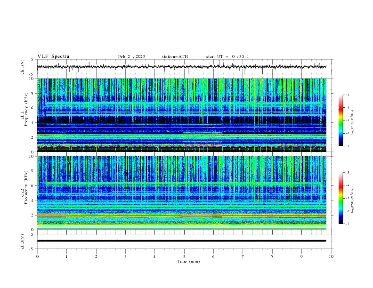The height and width of the screenshot is (288, 373).
Task: Click the "-7" value on ch.1 colorbar
Action: click(348, 146)
